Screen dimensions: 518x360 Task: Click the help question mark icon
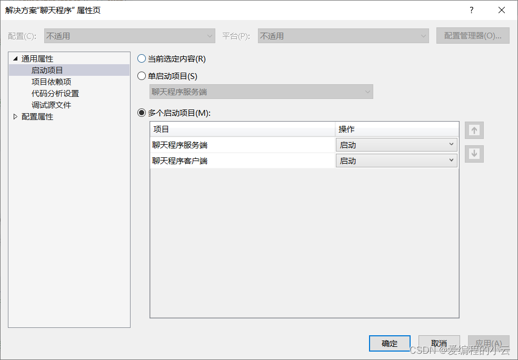pos(472,10)
